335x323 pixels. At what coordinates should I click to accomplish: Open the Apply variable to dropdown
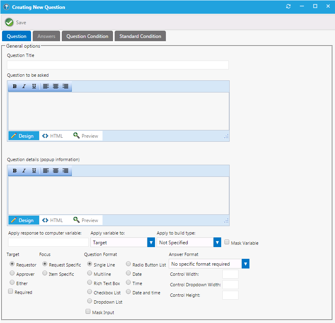point(151,242)
